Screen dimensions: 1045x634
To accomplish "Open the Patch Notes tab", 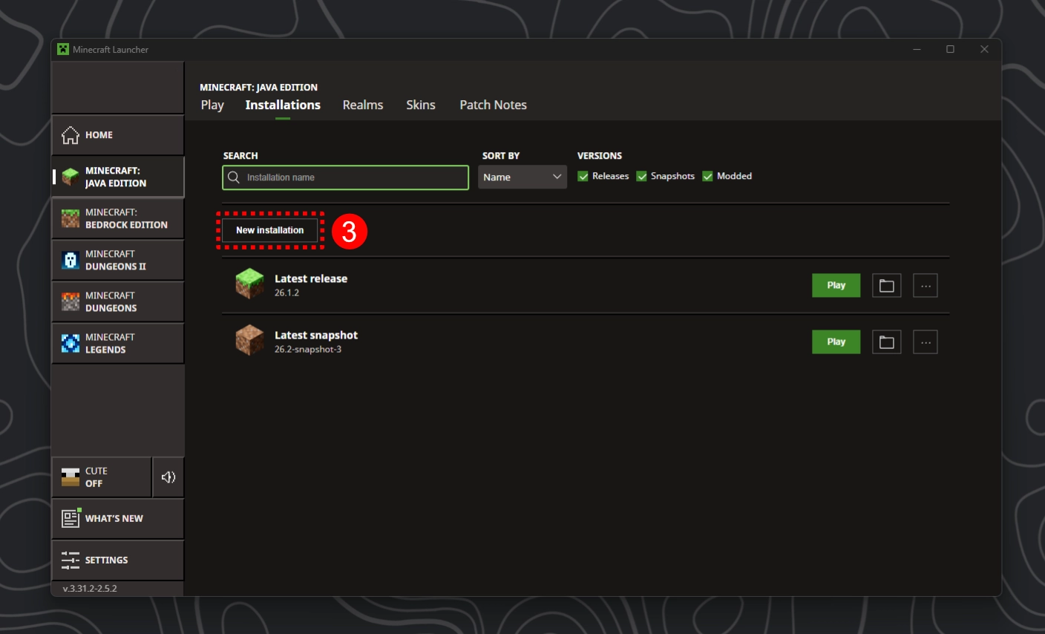I will (493, 105).
